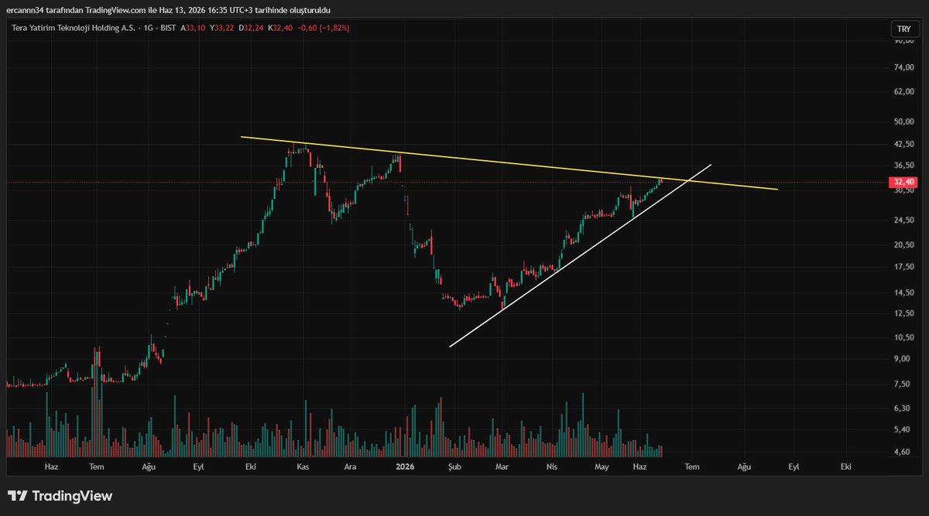The image size is (929, 516).
Task: Click the low value D32,24
Action: coord(252,29)
